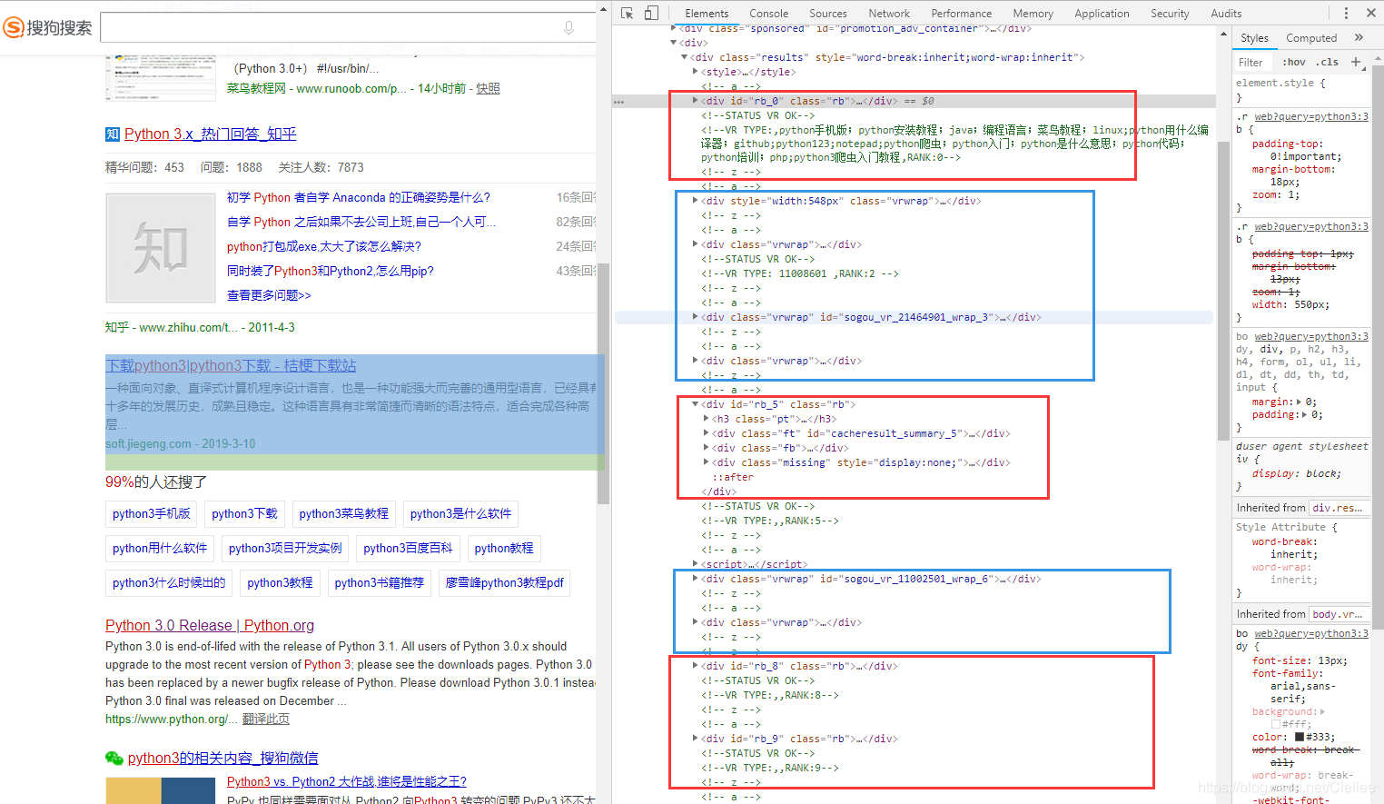Switch to the Console tab
This screenshot has width=1384, height=804.
[x=768, y=14]
